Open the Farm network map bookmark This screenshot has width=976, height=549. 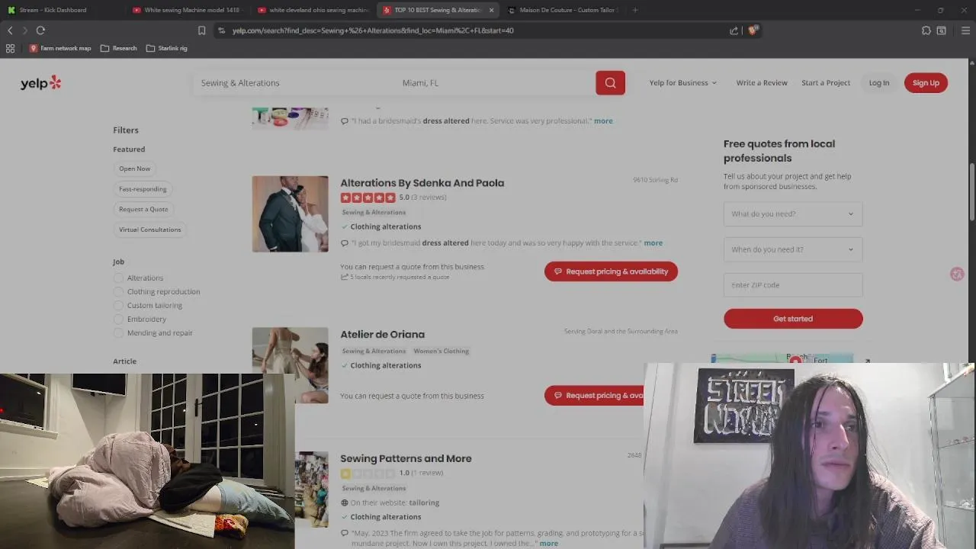(x=59, y=48)
